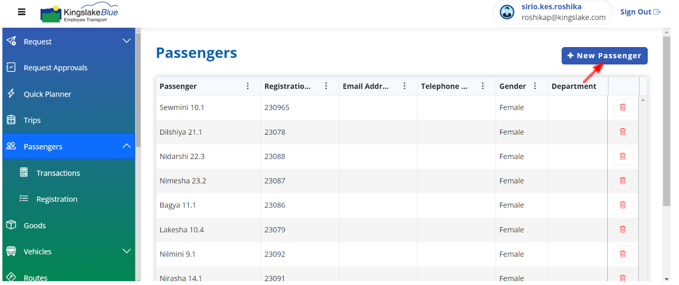The width and height of the screenshot is (679, 285).
Task: Sort by Gender column header
Action: (x=512, y=86)
